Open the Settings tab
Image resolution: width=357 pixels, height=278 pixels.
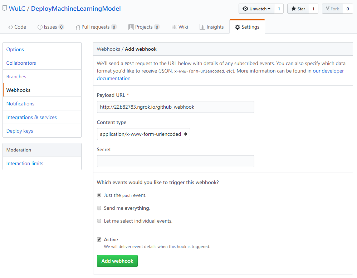247,27
